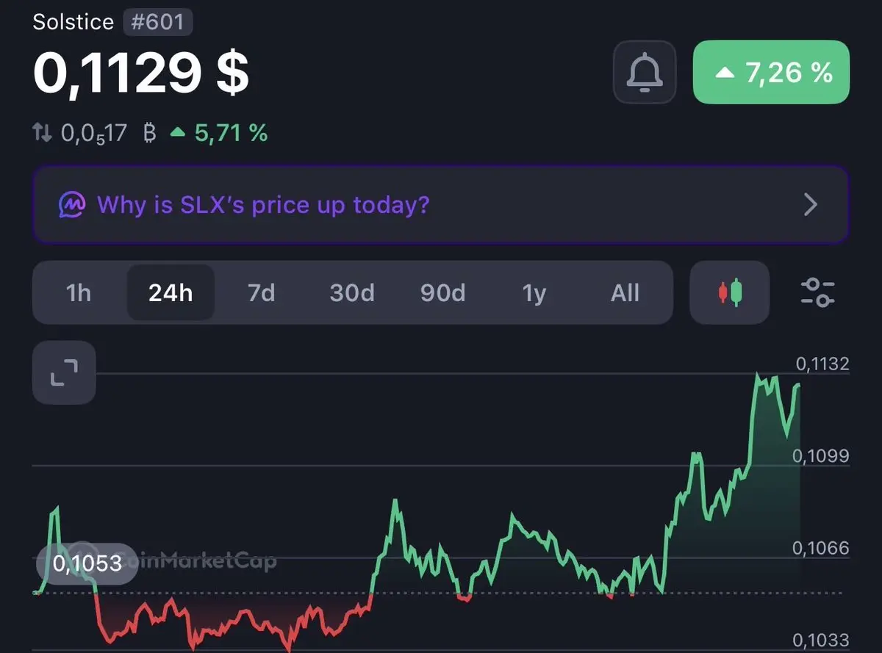Show the 90d price chart
Screen dimensions: 882x653
[x=442, y=293]
